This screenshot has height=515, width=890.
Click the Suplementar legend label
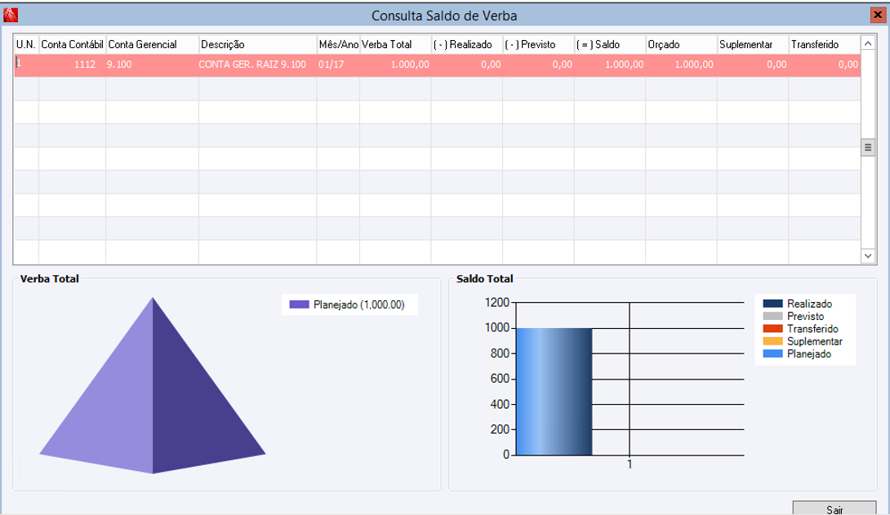tap(815, 341)
